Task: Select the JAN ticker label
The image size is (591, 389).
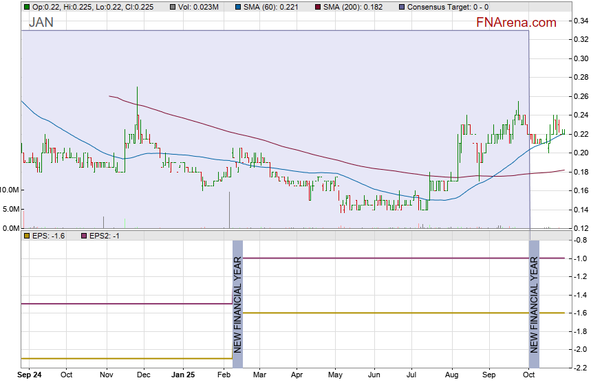Action: 41,23
